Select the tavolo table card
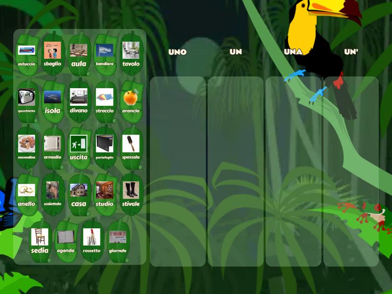 click(130, 54)
